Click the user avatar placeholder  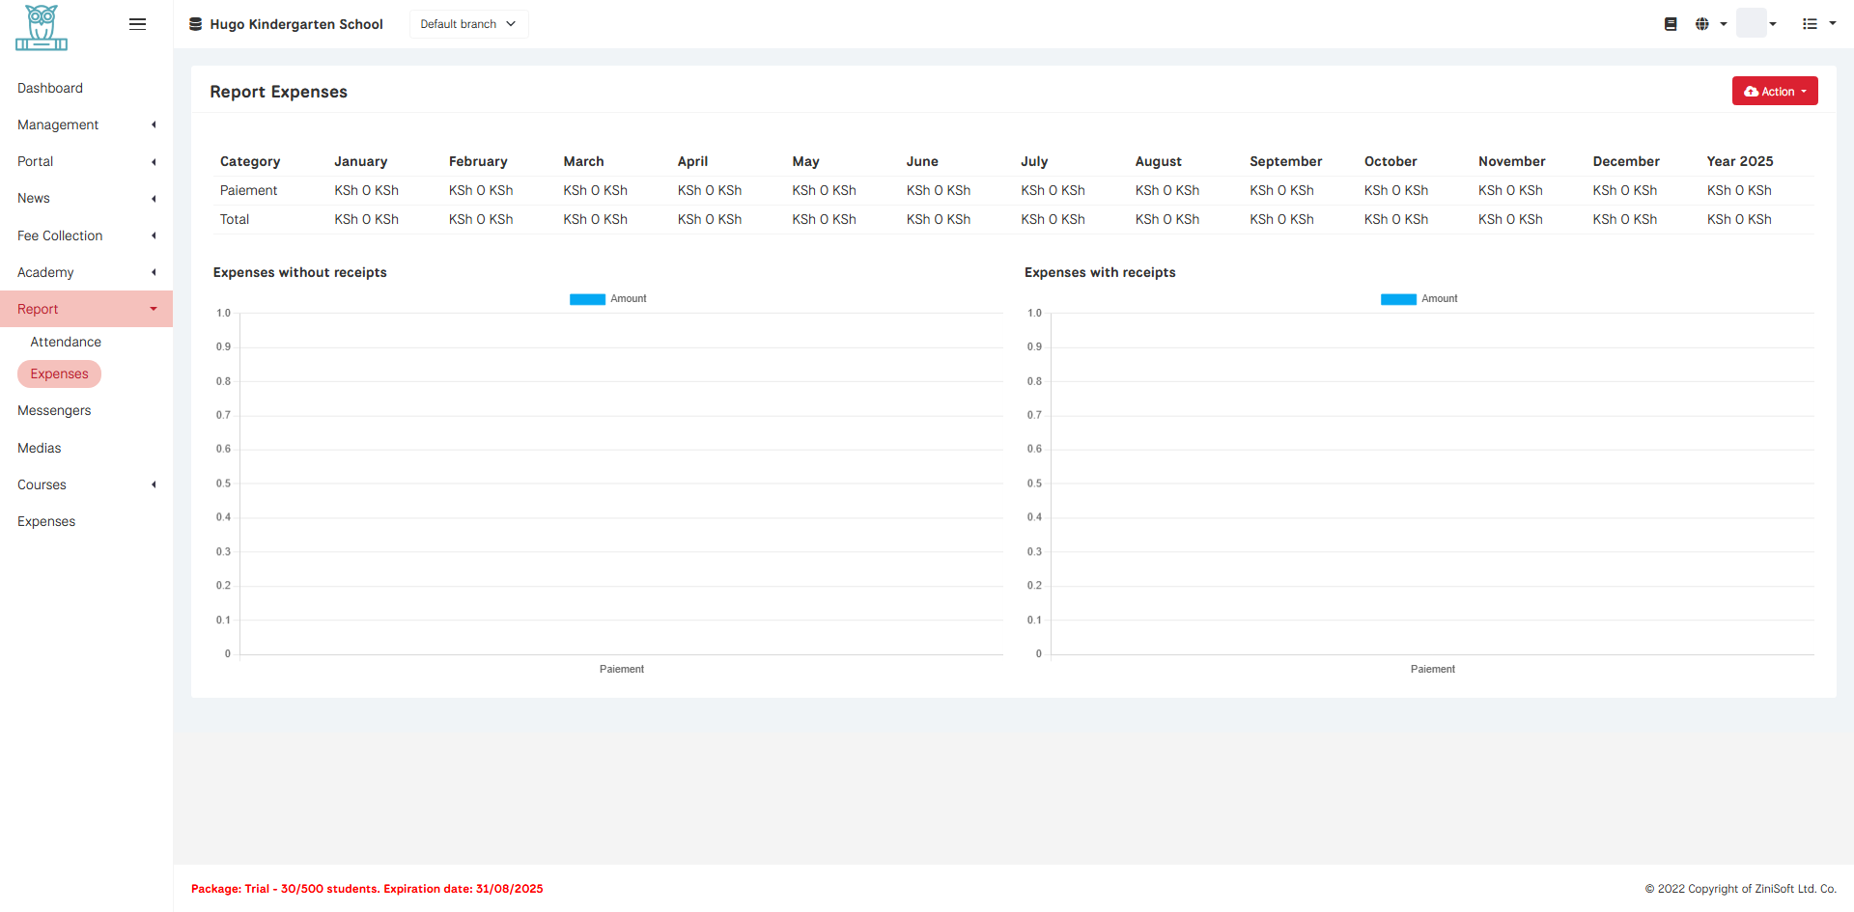pyautogui.click(x=1752, y=23)
